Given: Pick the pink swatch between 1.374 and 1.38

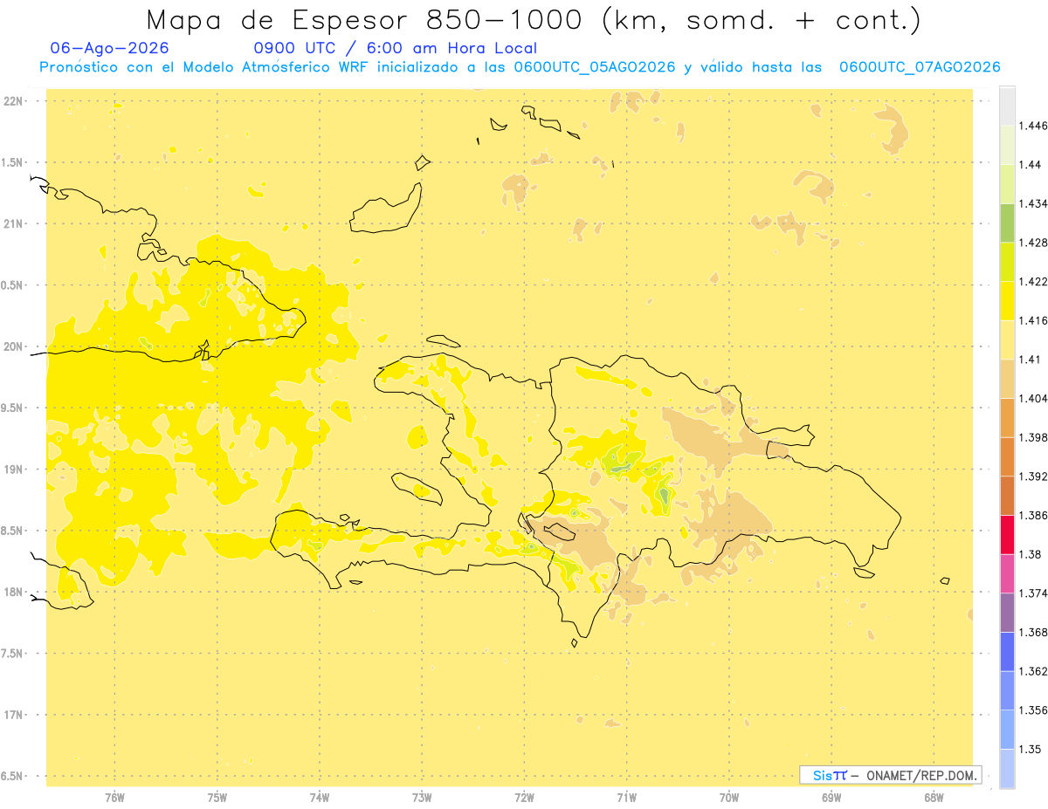Looking at the screenshot, I should [1007, 573].
